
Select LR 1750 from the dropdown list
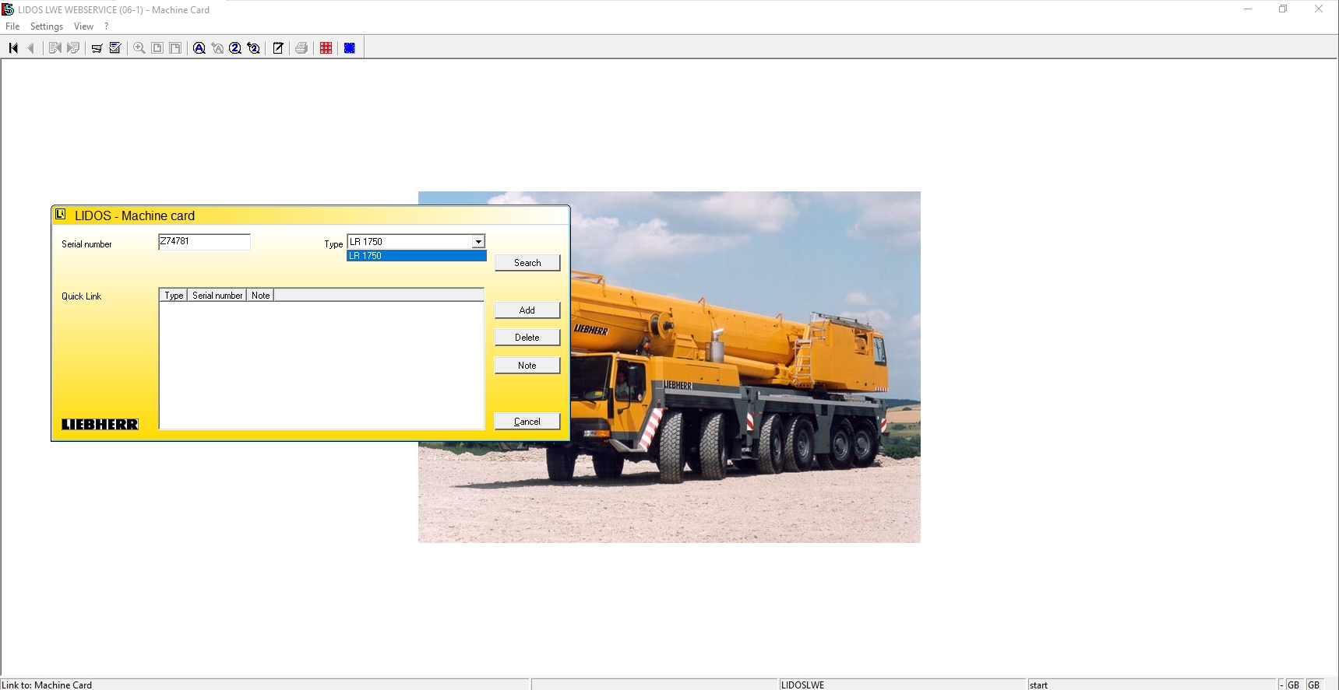pyautogui.click(x=417, y=256)
